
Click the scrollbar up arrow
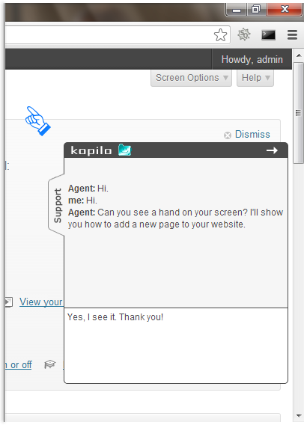299,55
